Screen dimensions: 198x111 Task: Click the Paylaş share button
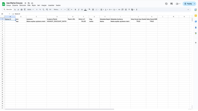tap(188, 4)
